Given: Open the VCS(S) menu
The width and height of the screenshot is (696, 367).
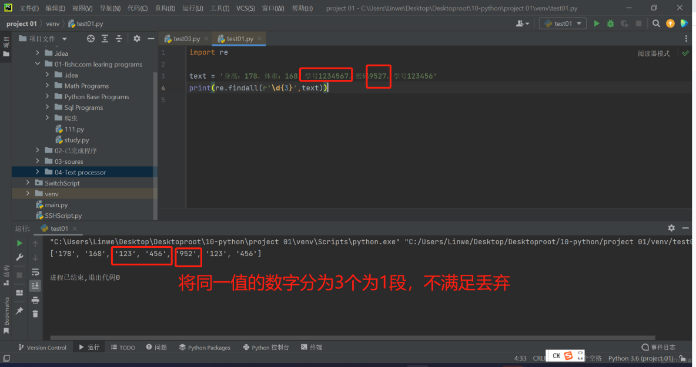Looking at the screenshot, I should point(246,8).
